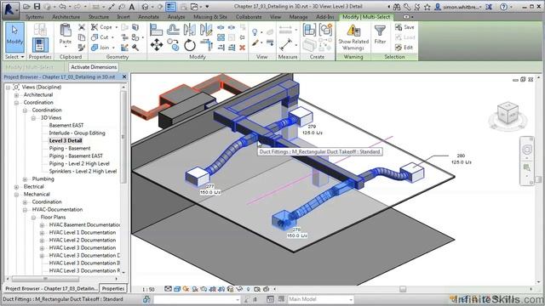The image size is (545, 306).
Task: Collapse the Mechanical tree node
Action: click(16, 195)
